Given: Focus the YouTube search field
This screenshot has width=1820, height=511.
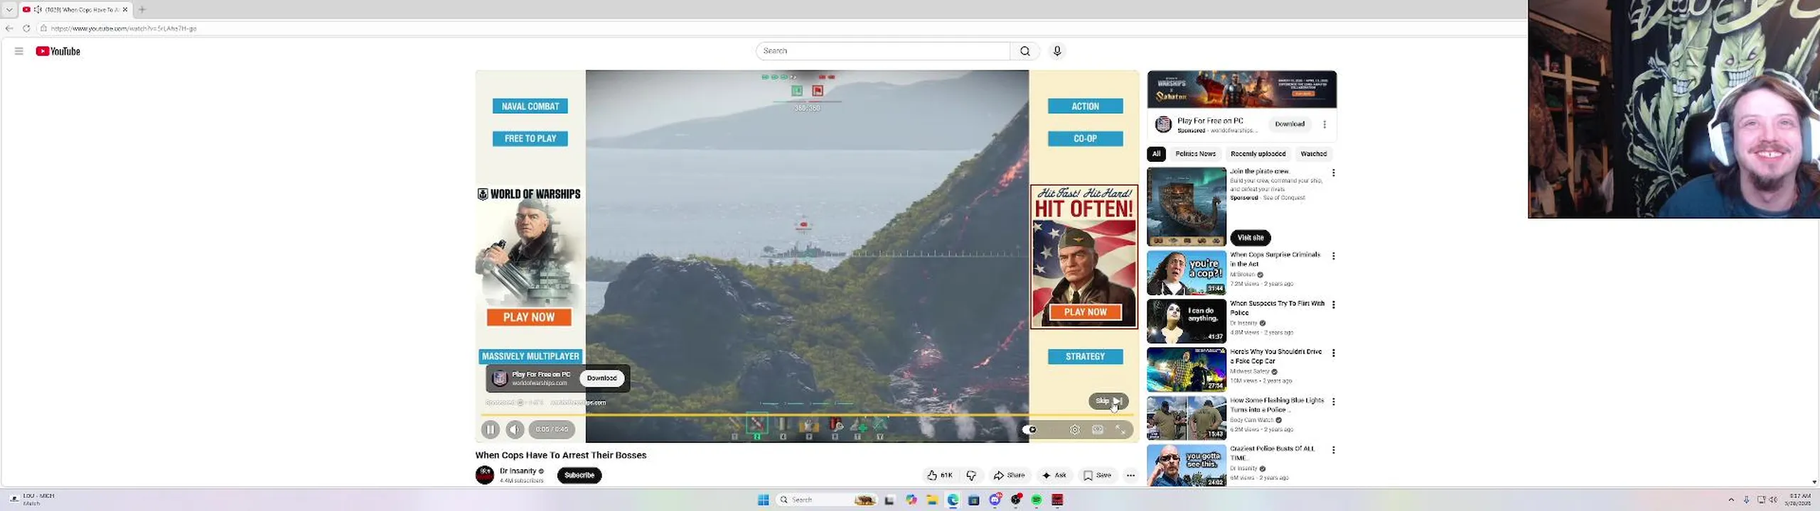Looking at the screenshot, I should 882,51.
